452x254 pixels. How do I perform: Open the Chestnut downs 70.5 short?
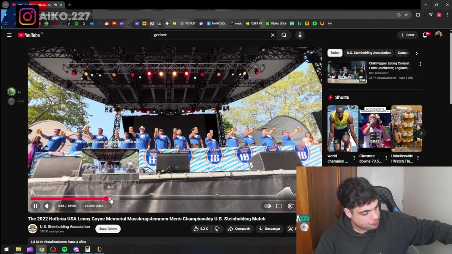[x=375, y=128]
